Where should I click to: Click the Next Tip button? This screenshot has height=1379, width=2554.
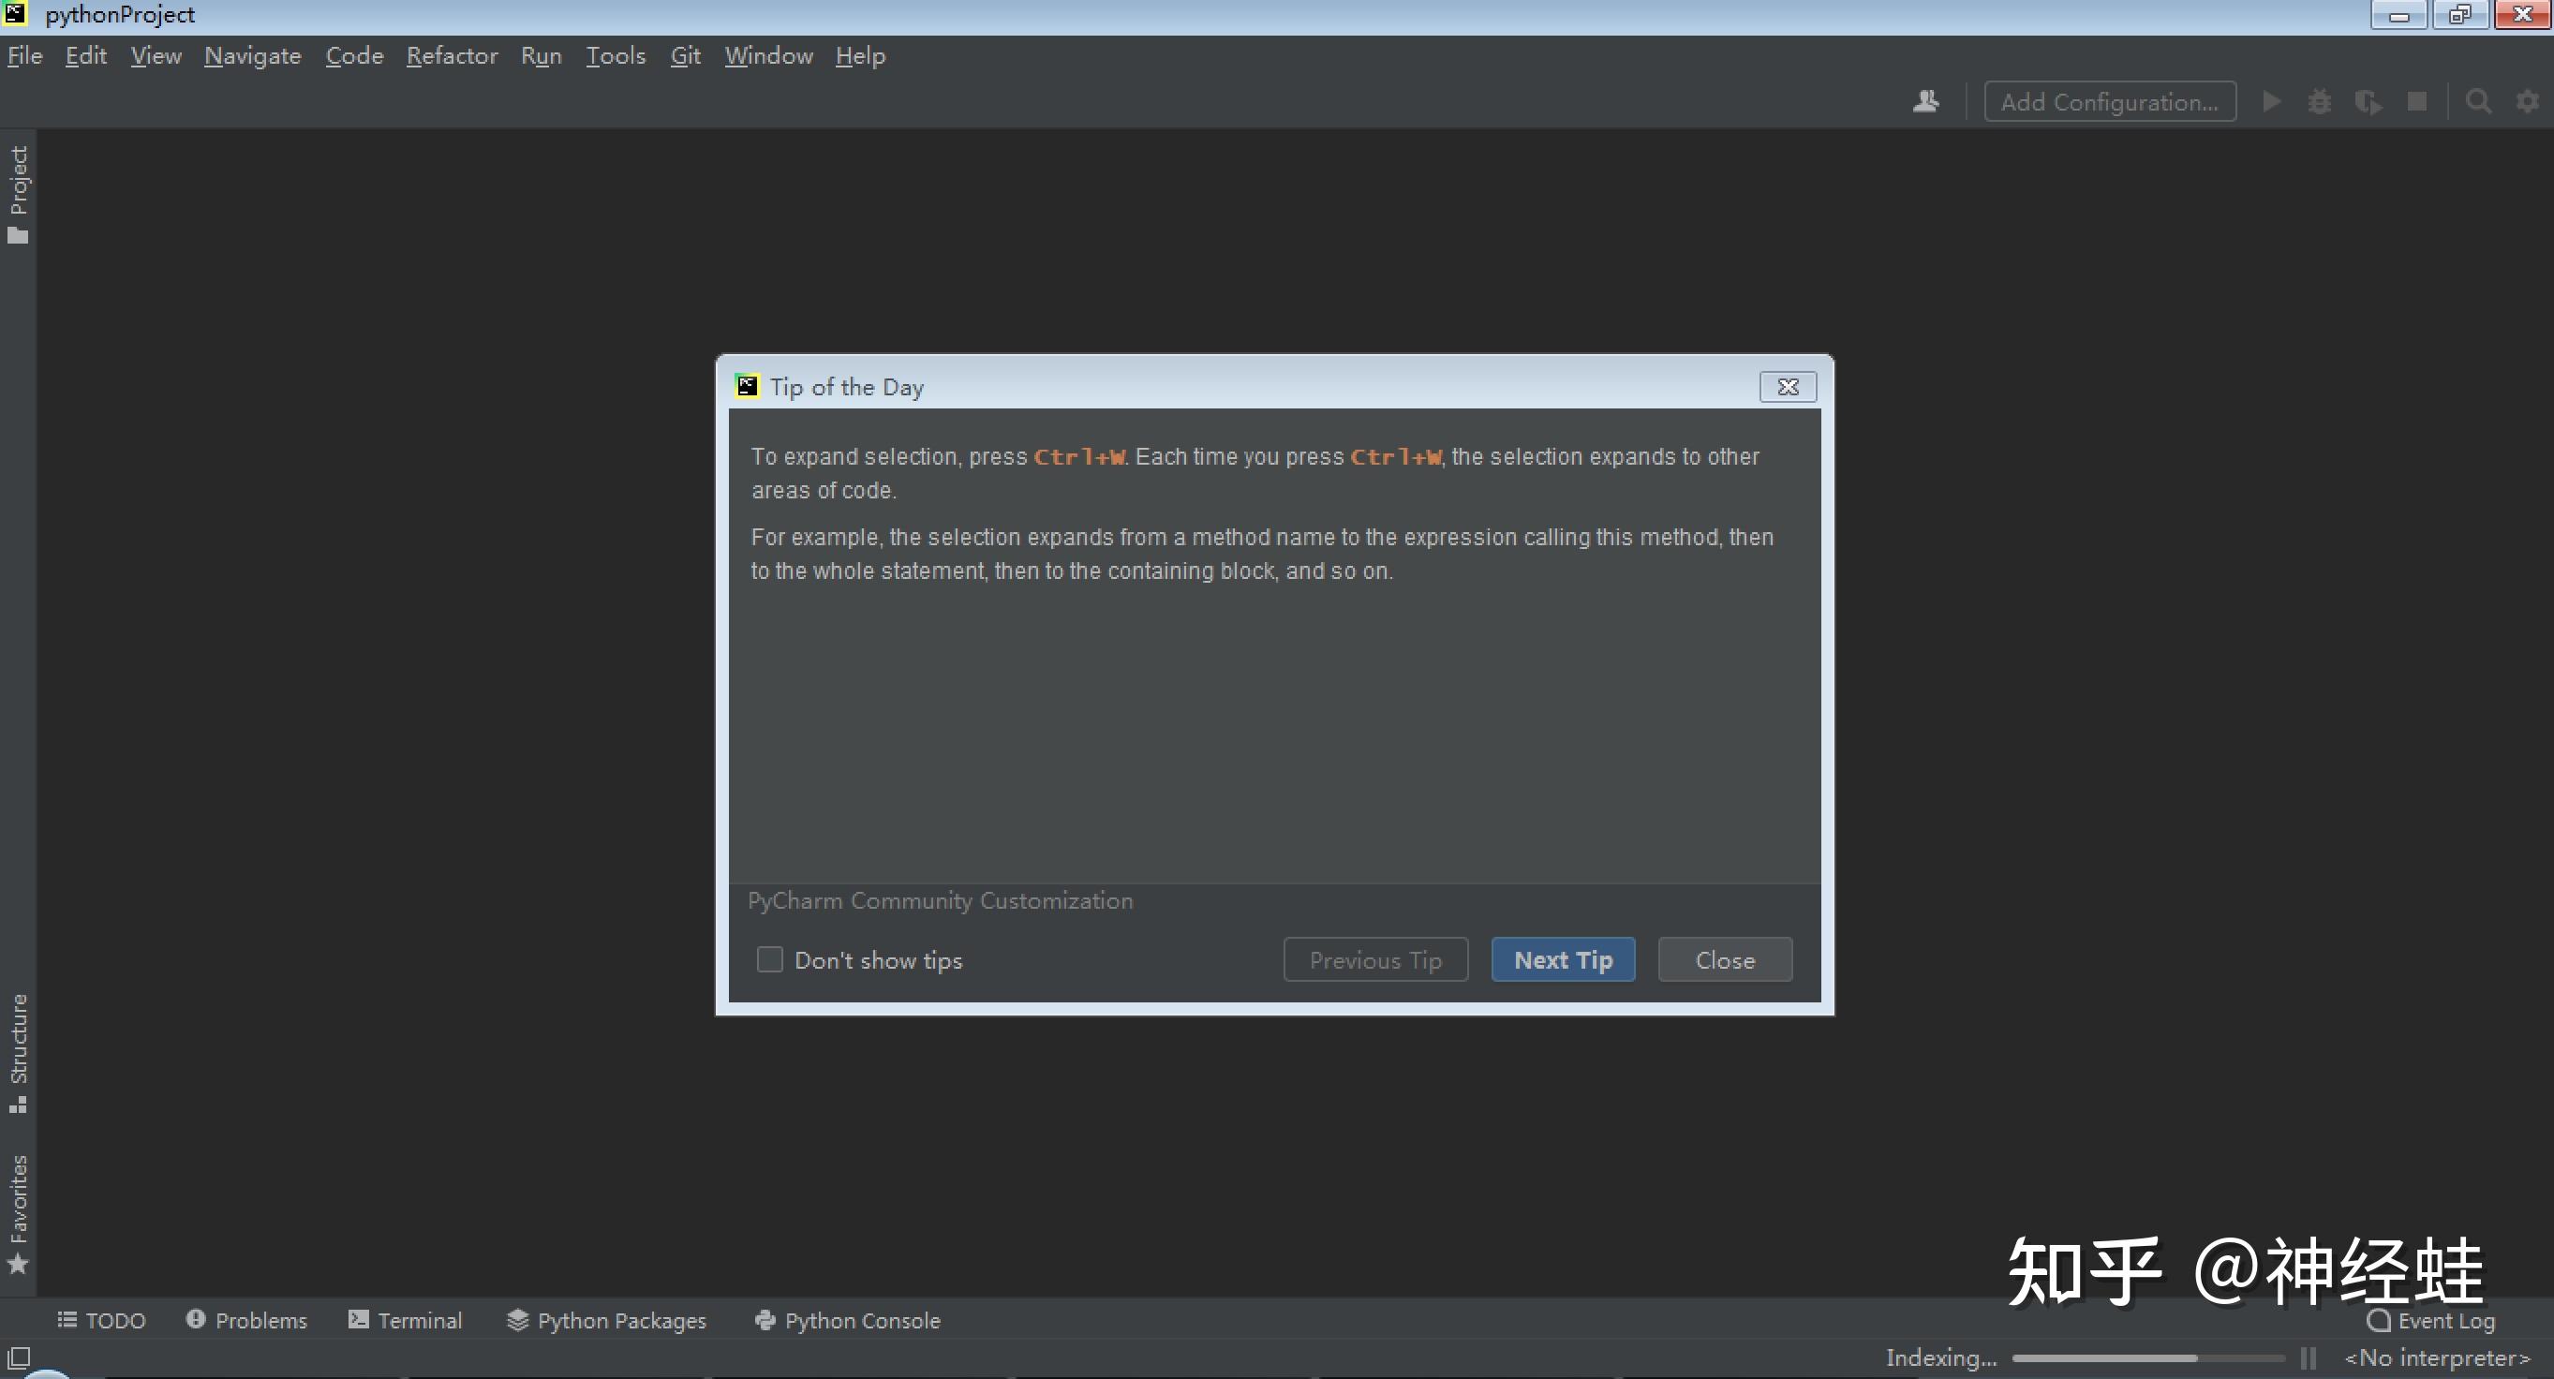coord(1563,958)
